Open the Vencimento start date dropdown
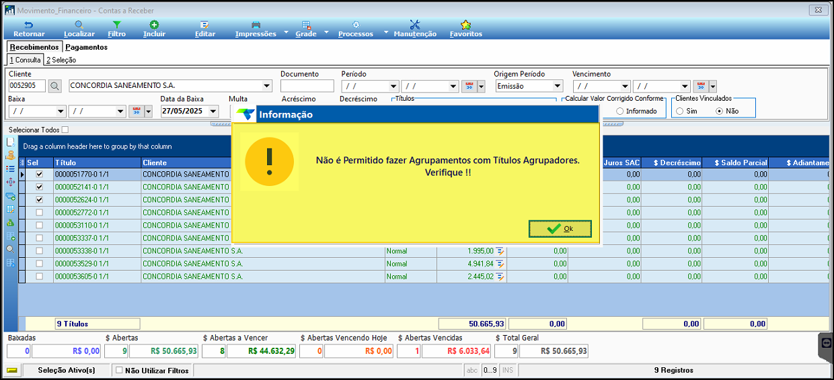 tap(625, 86)
